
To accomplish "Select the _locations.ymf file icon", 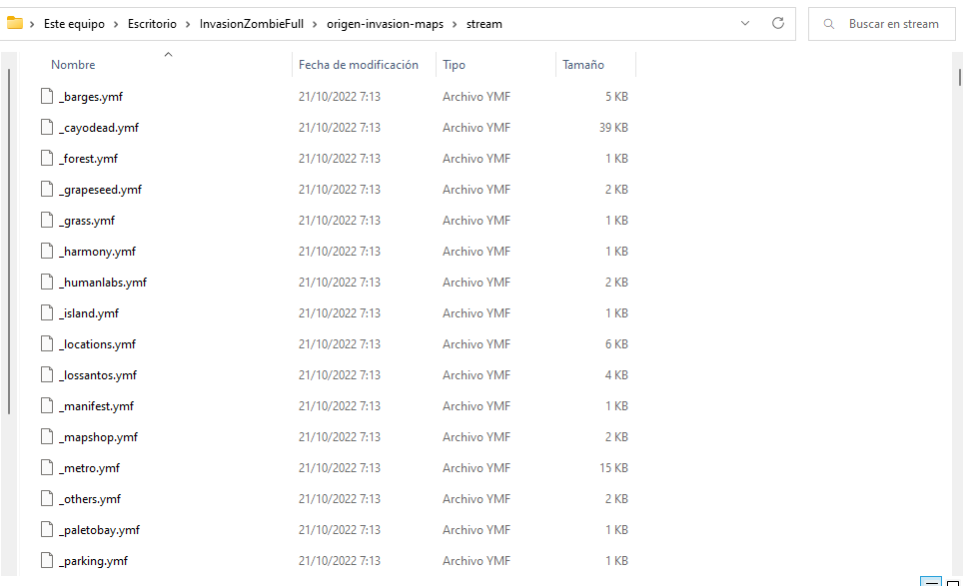I will click(x=47, y=343).
